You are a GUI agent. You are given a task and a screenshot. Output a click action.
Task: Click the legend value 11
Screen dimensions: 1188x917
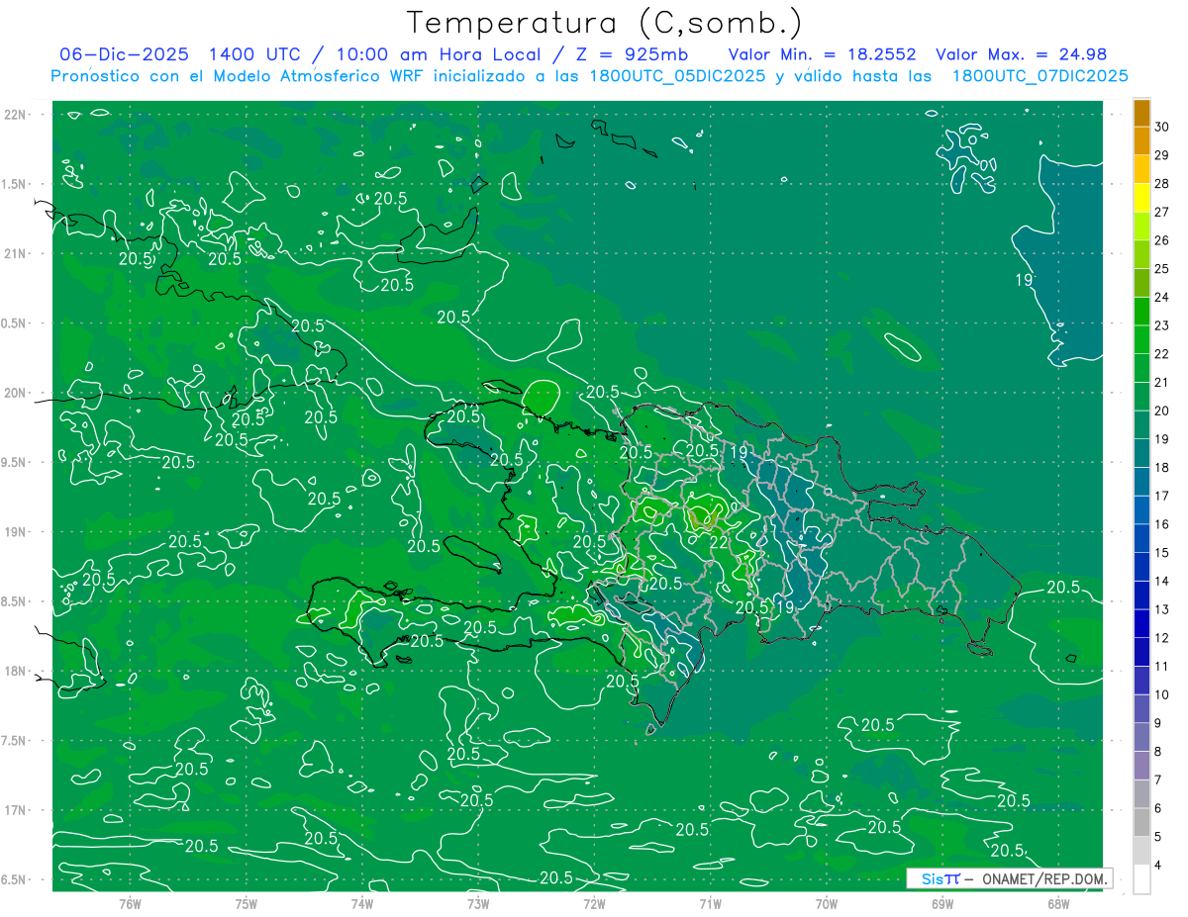point(1162,666)
